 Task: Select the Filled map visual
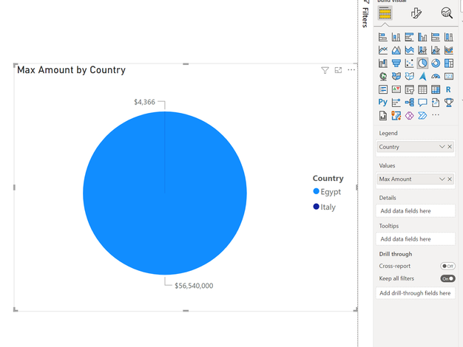pos(396,76)
